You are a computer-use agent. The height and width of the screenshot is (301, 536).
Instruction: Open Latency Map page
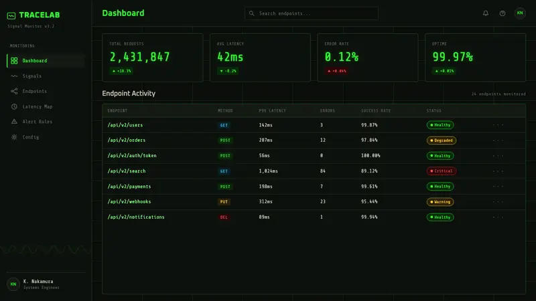pyautogui.click(x=46, y=106)
